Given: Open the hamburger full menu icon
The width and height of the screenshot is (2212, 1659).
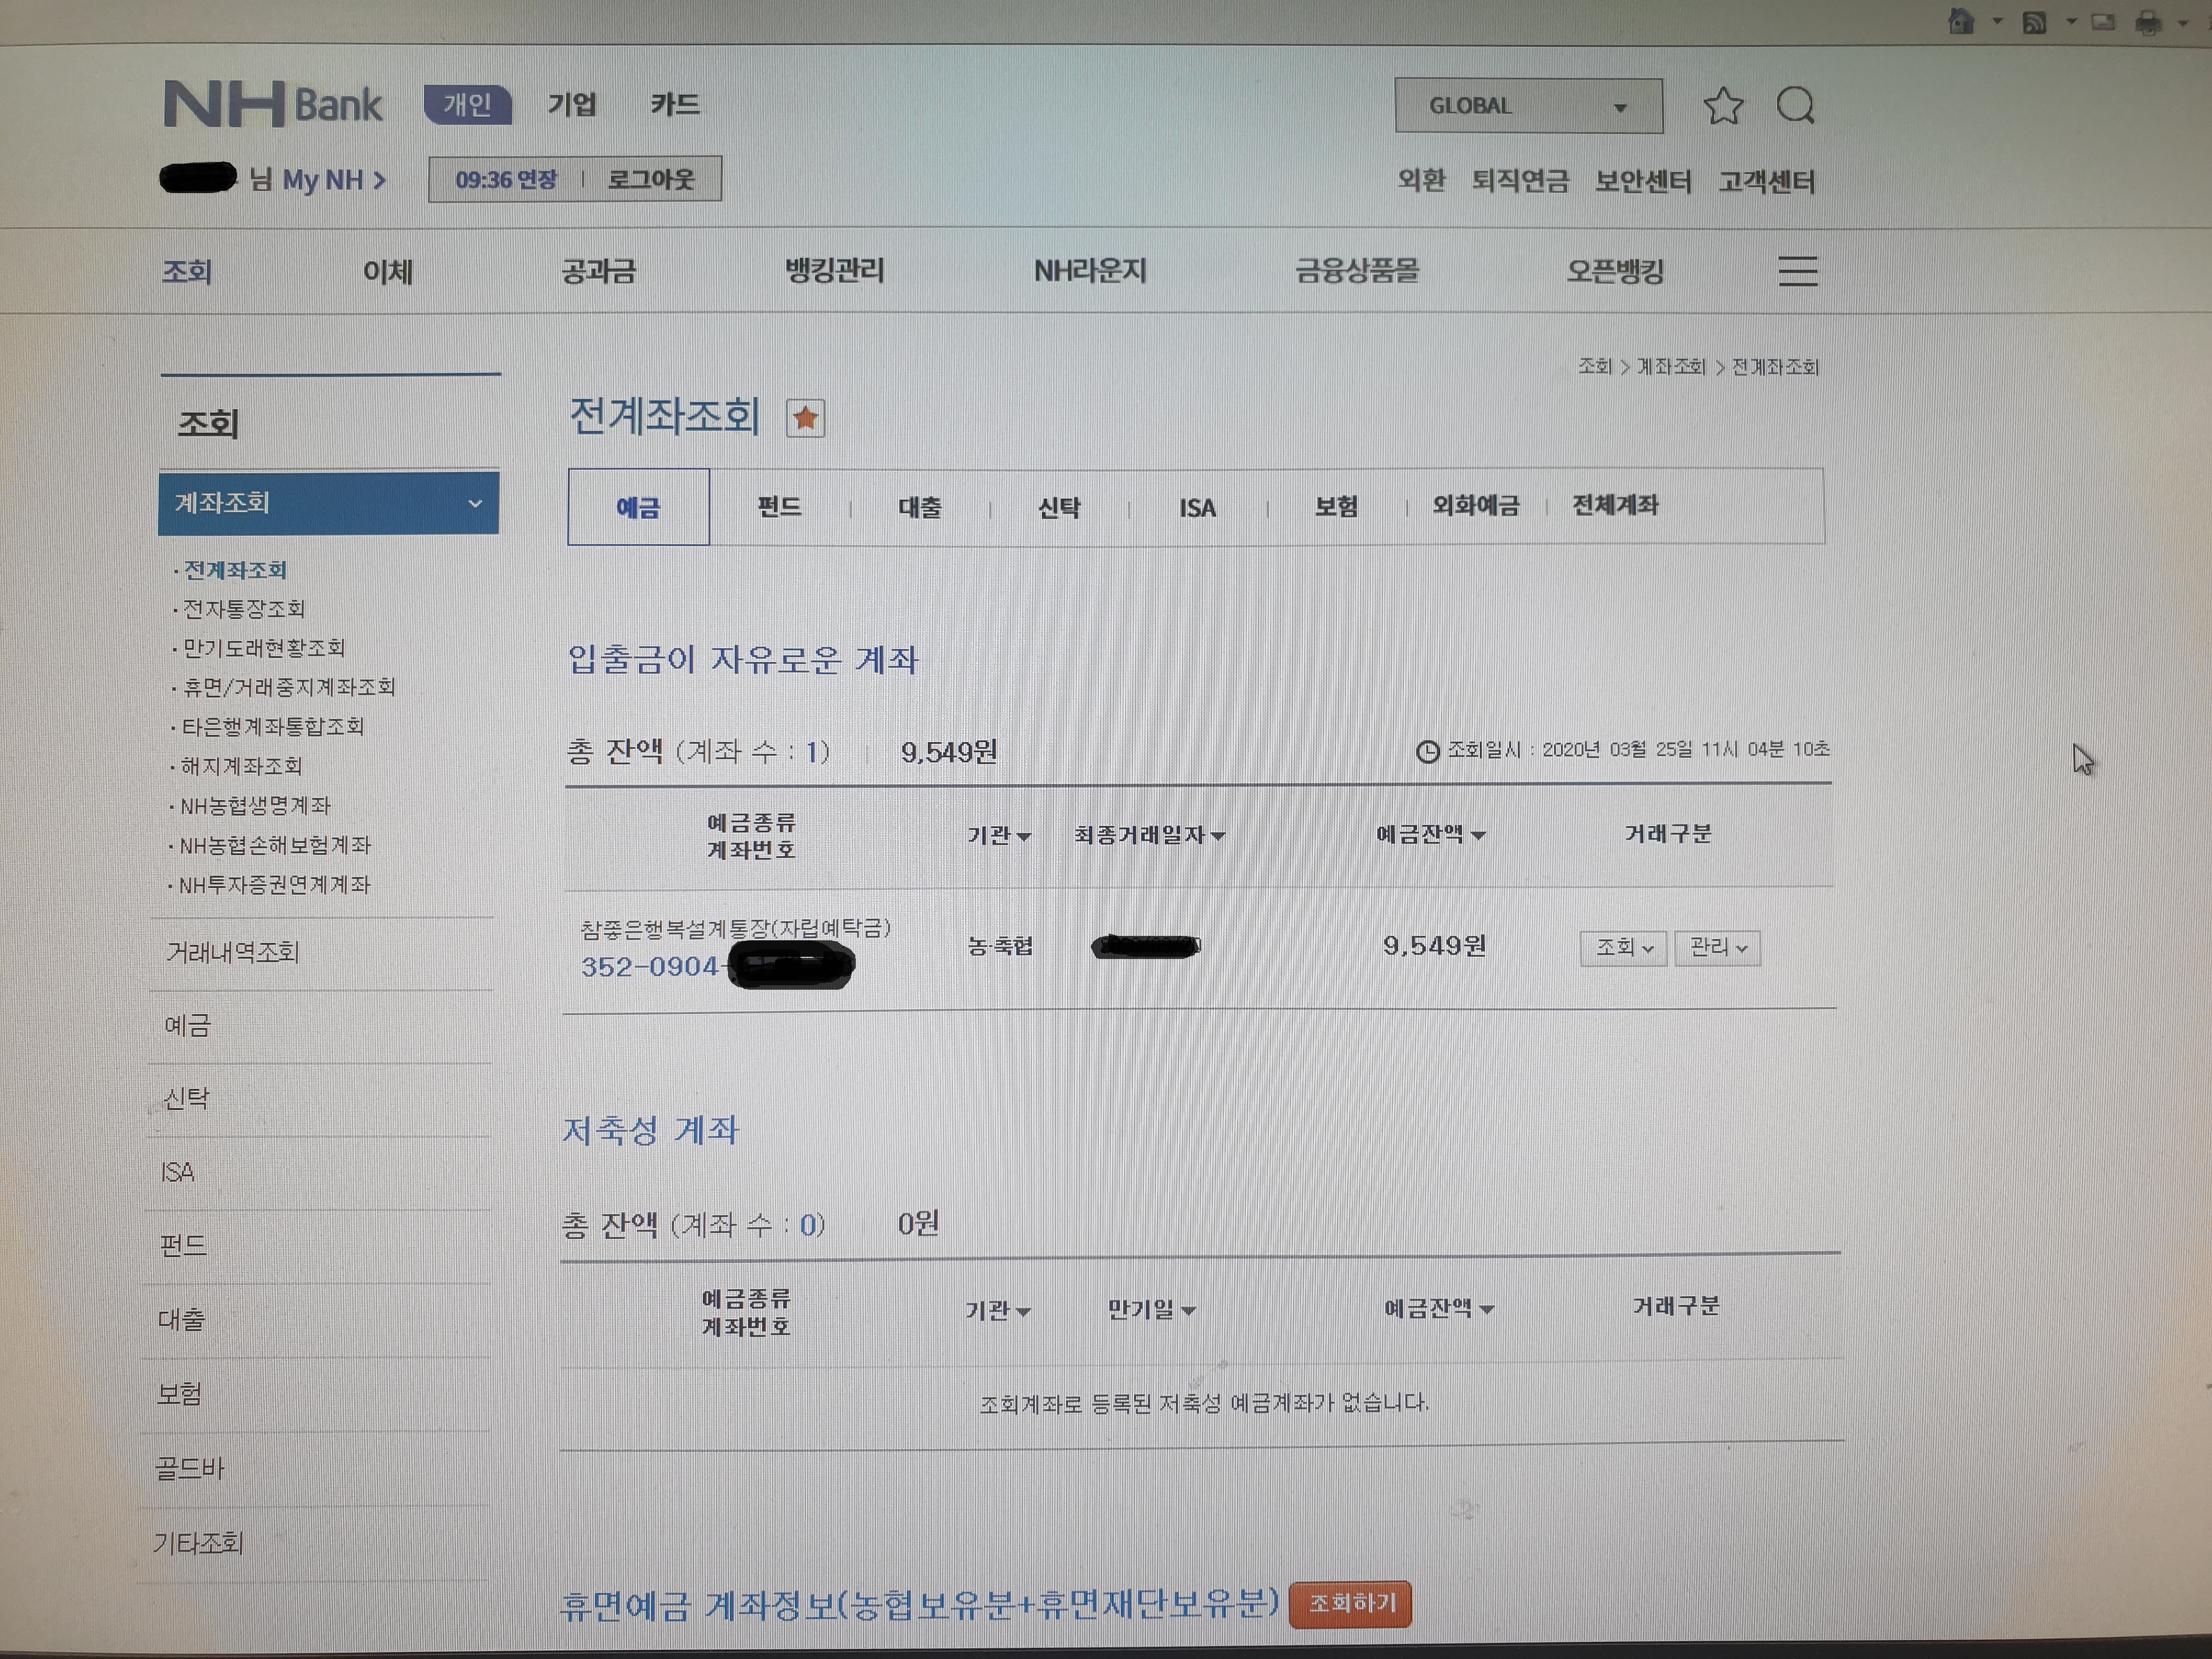Looking at the screenshot, I should 1797,271.
